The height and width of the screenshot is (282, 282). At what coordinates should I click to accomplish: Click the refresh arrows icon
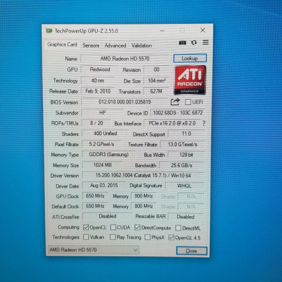coord(194,43)
